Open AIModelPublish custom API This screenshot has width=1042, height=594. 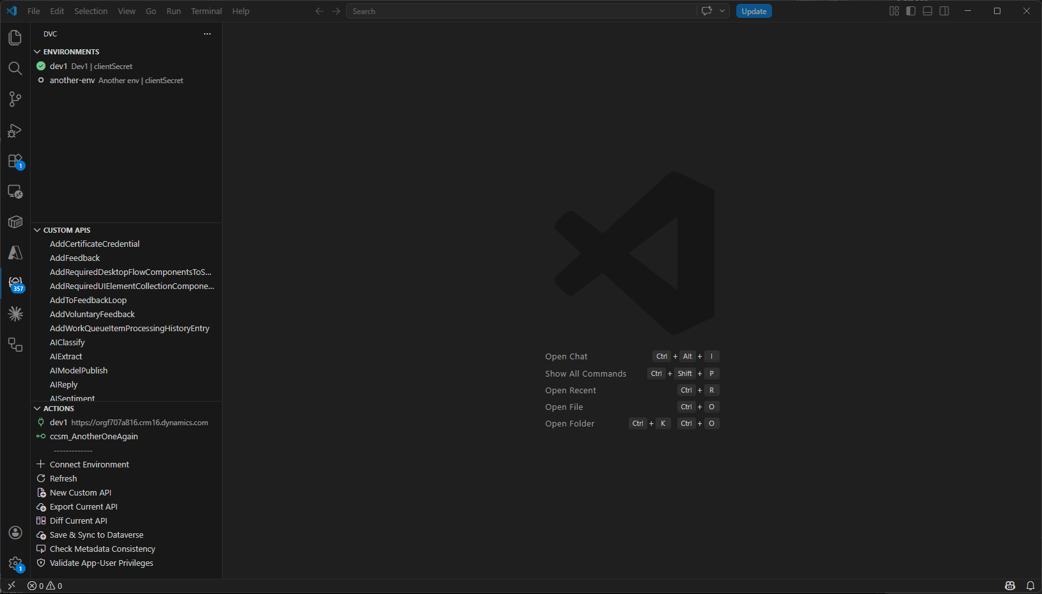126,371
